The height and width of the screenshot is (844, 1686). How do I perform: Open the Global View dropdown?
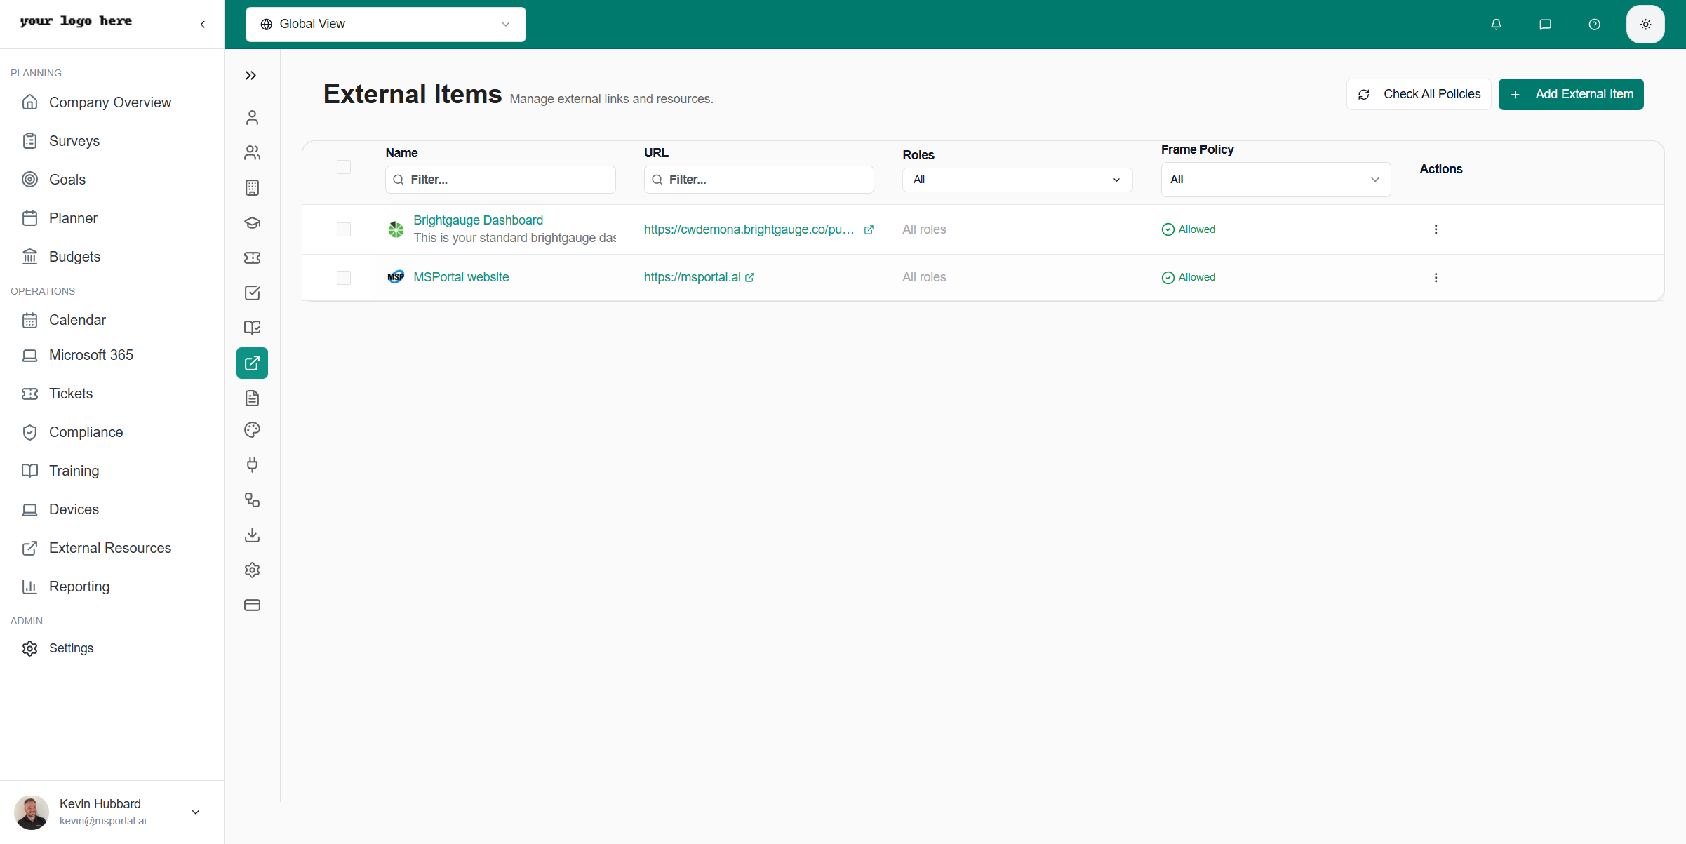tap(385, 25)
